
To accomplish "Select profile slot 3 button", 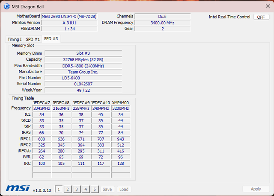I will click(x=77, y=189).
